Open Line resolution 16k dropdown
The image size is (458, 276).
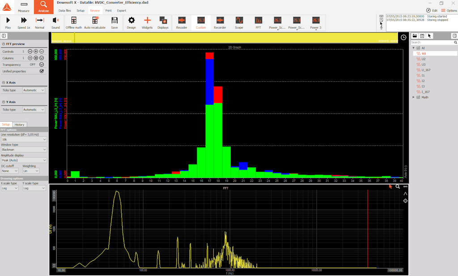24,139
